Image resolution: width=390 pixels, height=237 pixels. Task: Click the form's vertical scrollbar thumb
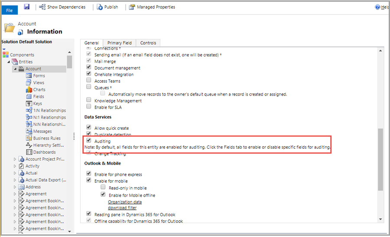[x=380, y=159]
